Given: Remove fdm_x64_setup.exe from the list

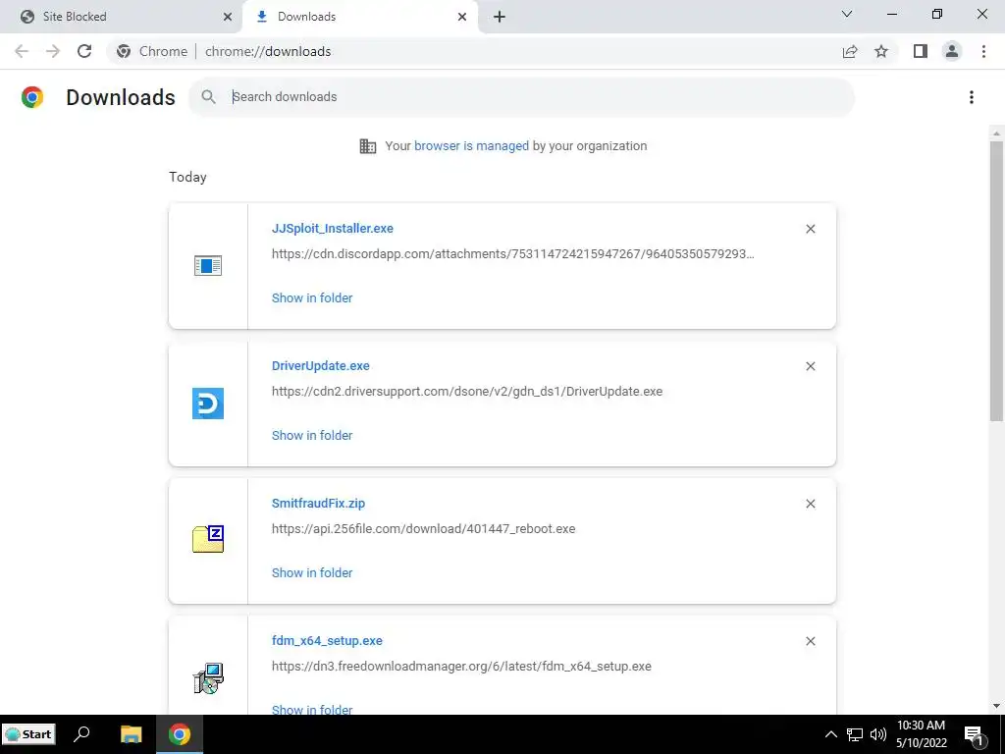Looking at the screenshot, I should [x=810, y=641].
